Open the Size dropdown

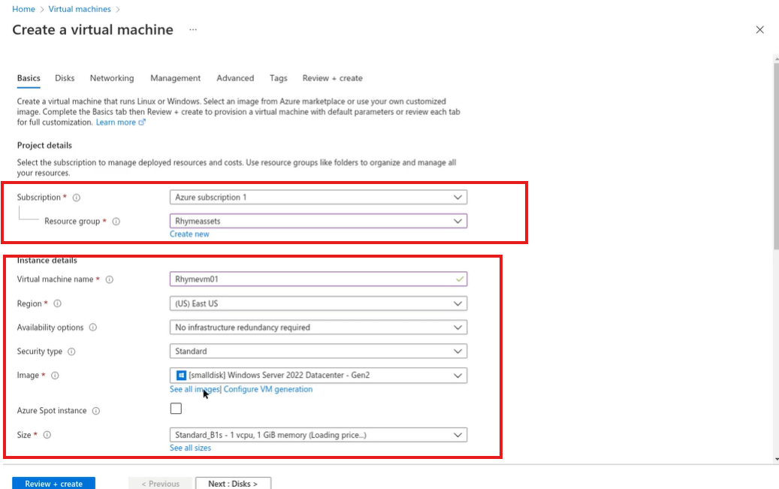(319, 435)
